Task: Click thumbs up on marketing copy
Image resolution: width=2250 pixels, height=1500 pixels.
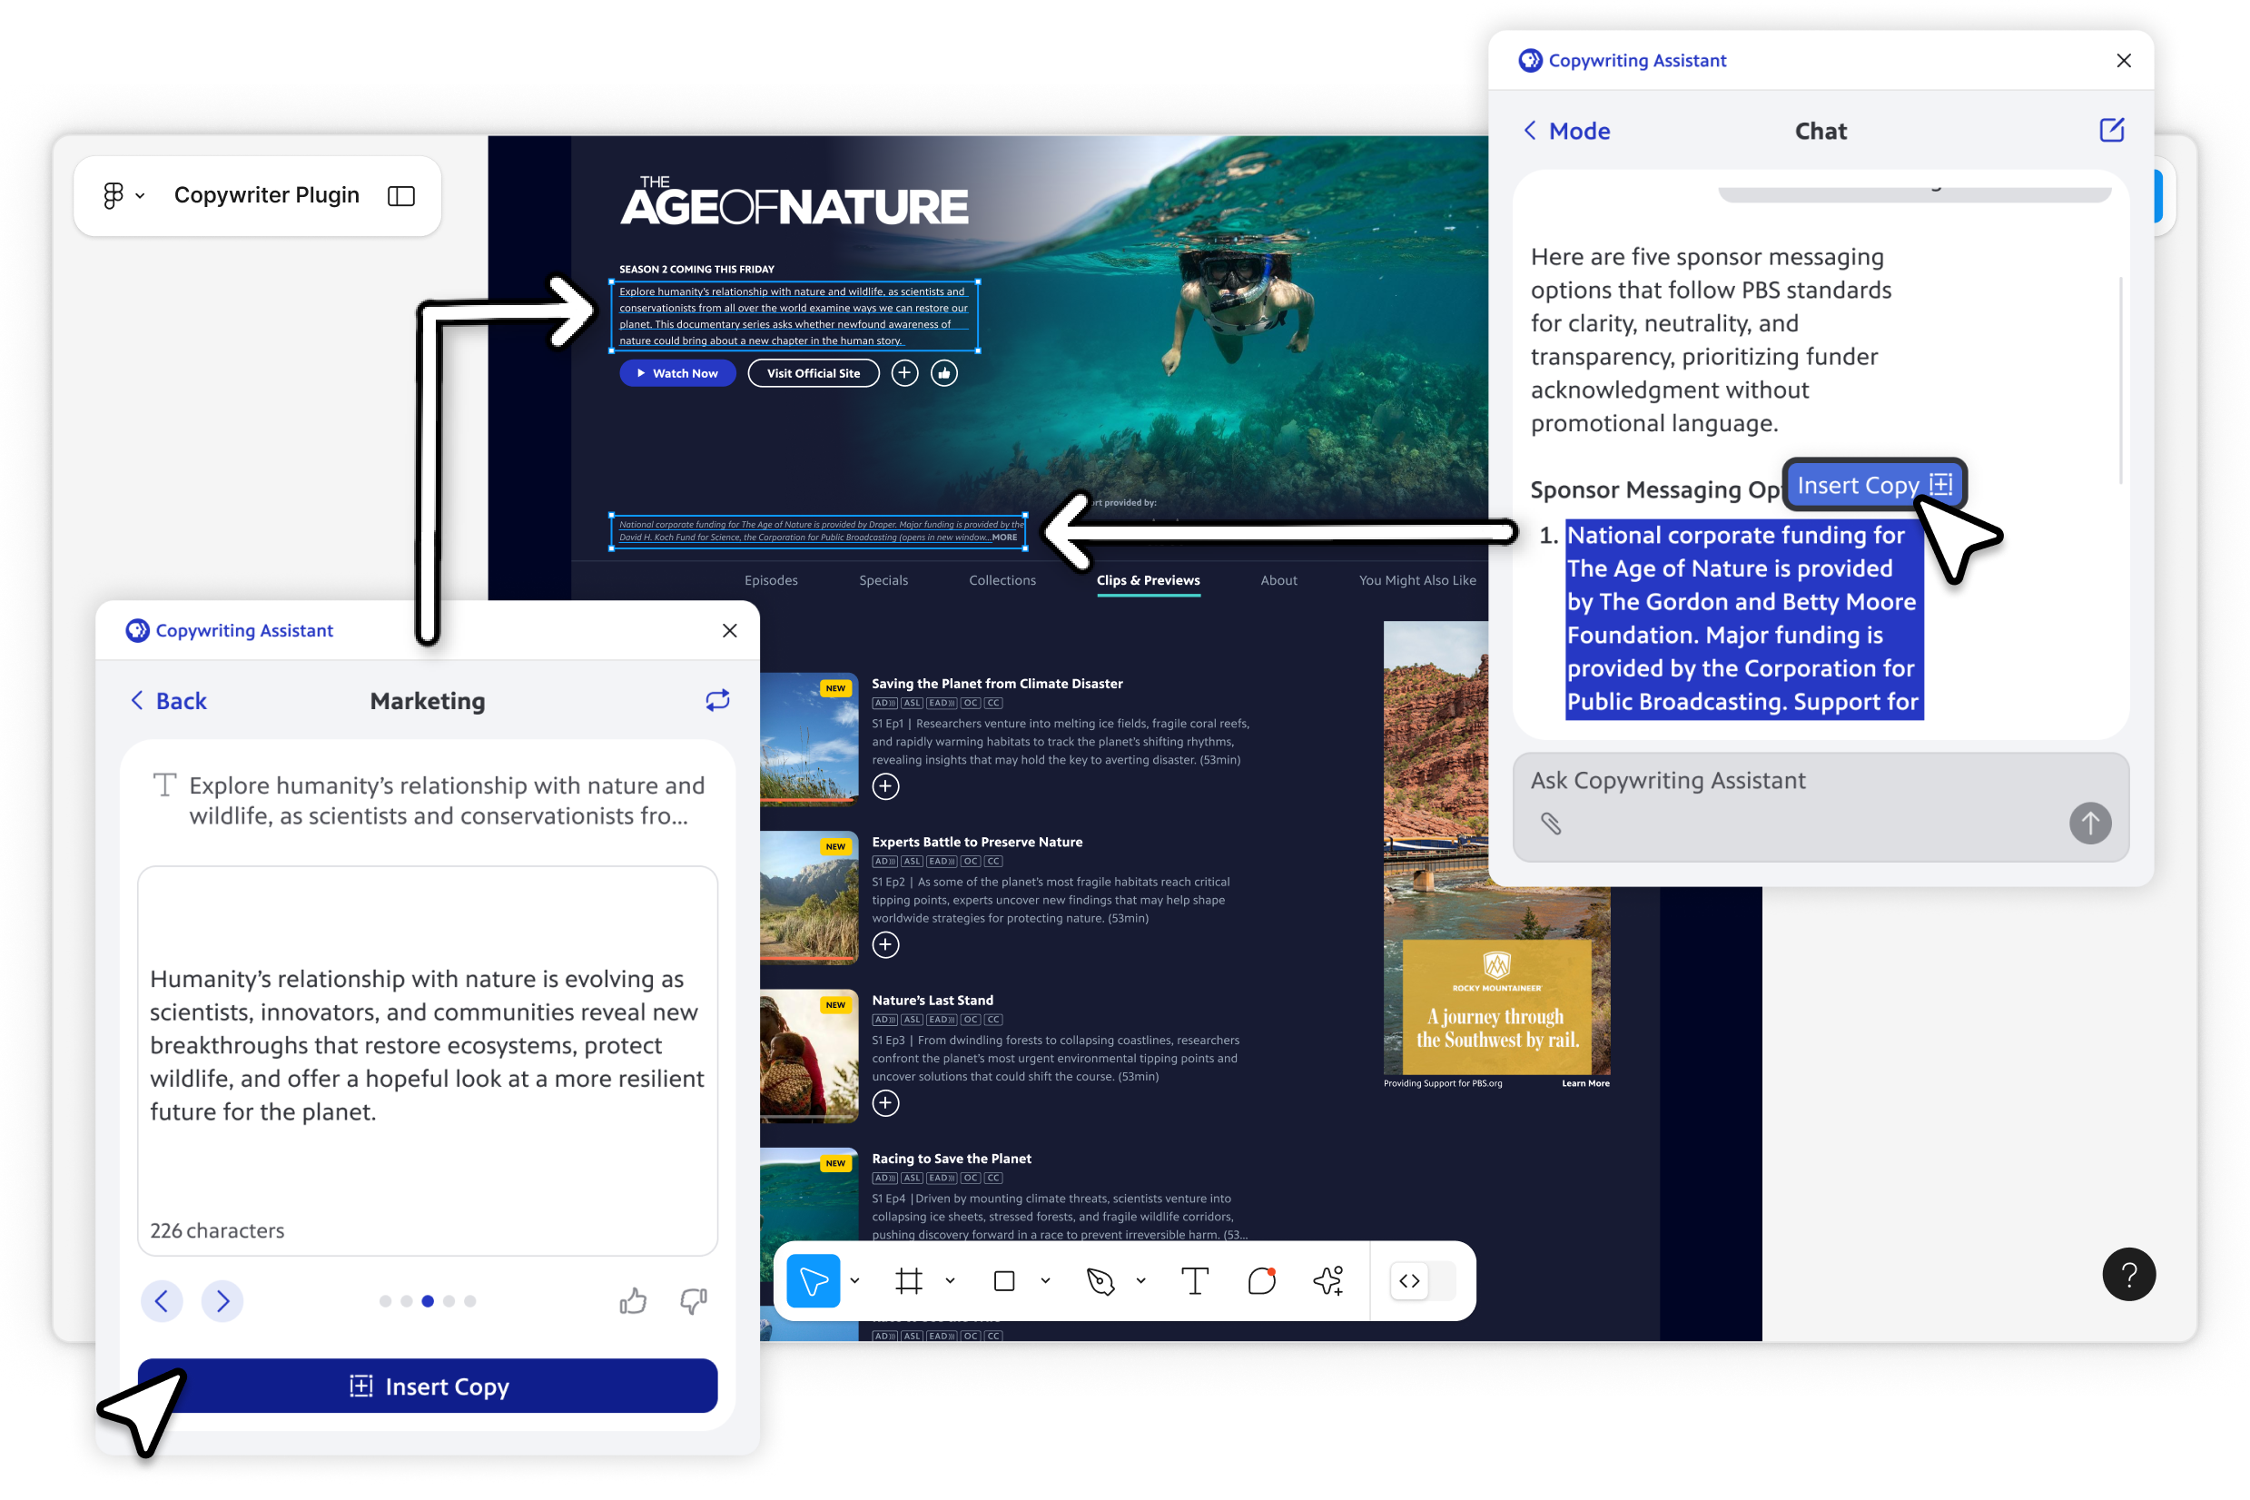Action: 632,1301
